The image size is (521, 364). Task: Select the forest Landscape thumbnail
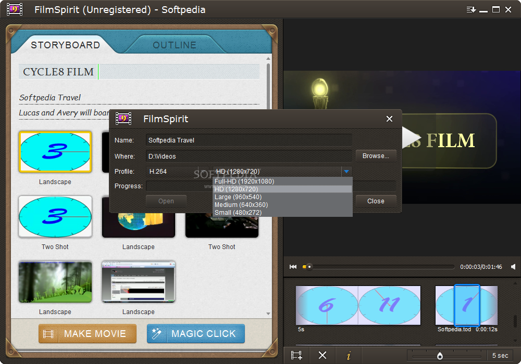55,282
